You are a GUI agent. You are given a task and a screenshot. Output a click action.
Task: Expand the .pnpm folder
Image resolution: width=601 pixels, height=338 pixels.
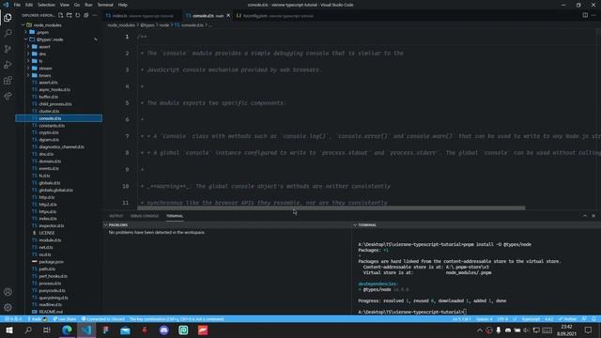pyautogui.click(x=26, y=32)
